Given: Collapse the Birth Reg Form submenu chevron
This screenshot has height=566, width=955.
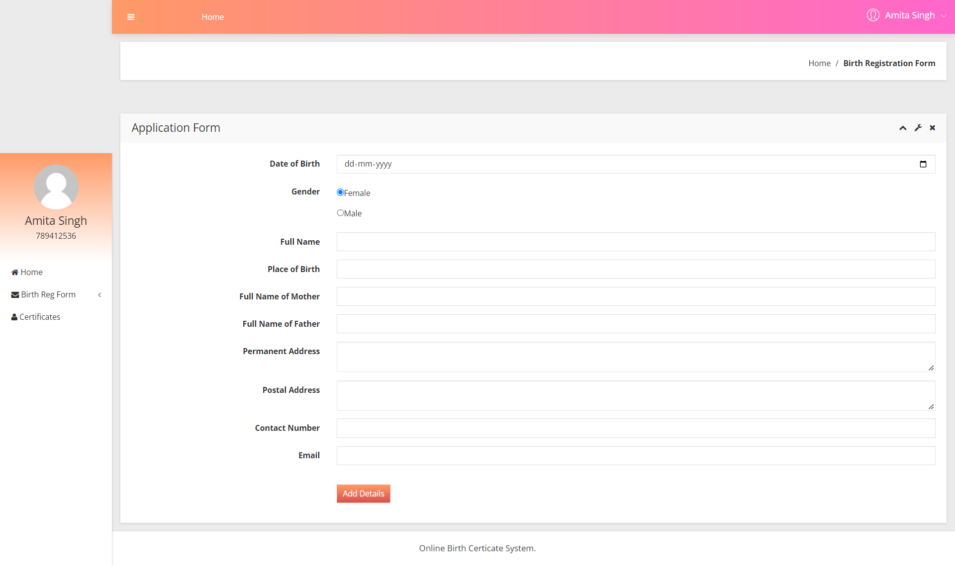Looking at the screenshot, I should point(99,294).
